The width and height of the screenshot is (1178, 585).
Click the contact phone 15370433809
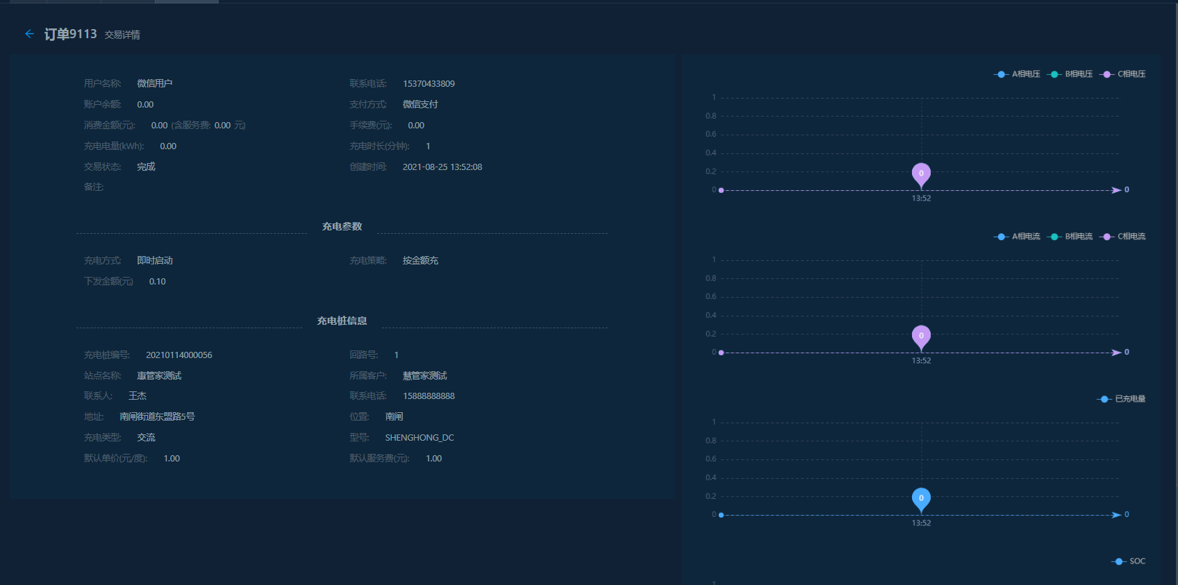pyautogui.click(x=429, y=84)
